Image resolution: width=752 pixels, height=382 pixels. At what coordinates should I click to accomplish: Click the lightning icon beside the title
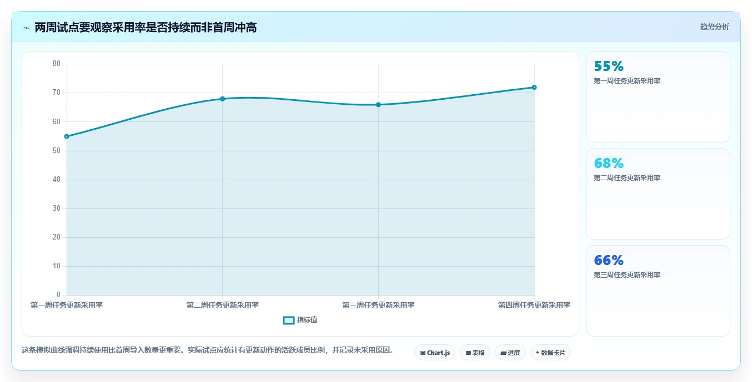(x=26, y=28)
